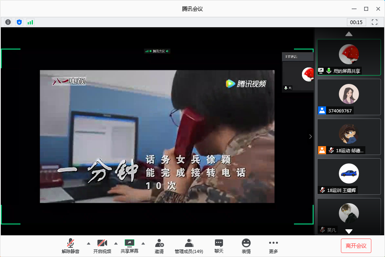Viewport: 385px width, 257px height.
Task: Check the green network signal icon
Action: tap(30, 22)
